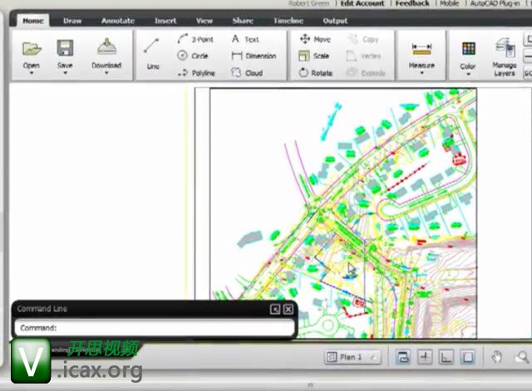Click the Robert Green username

point(309,3)
